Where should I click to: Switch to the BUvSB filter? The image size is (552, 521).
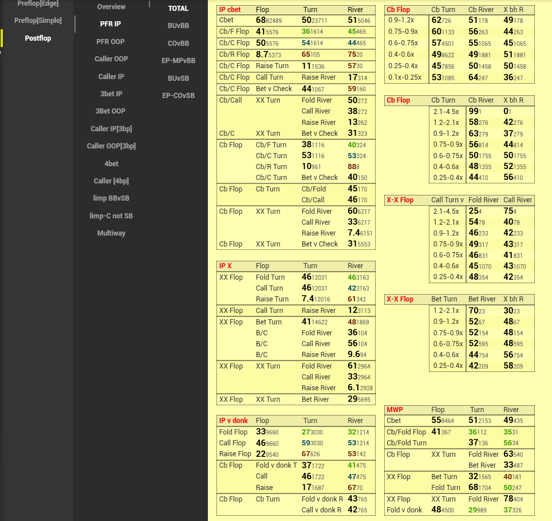[178, 78]
